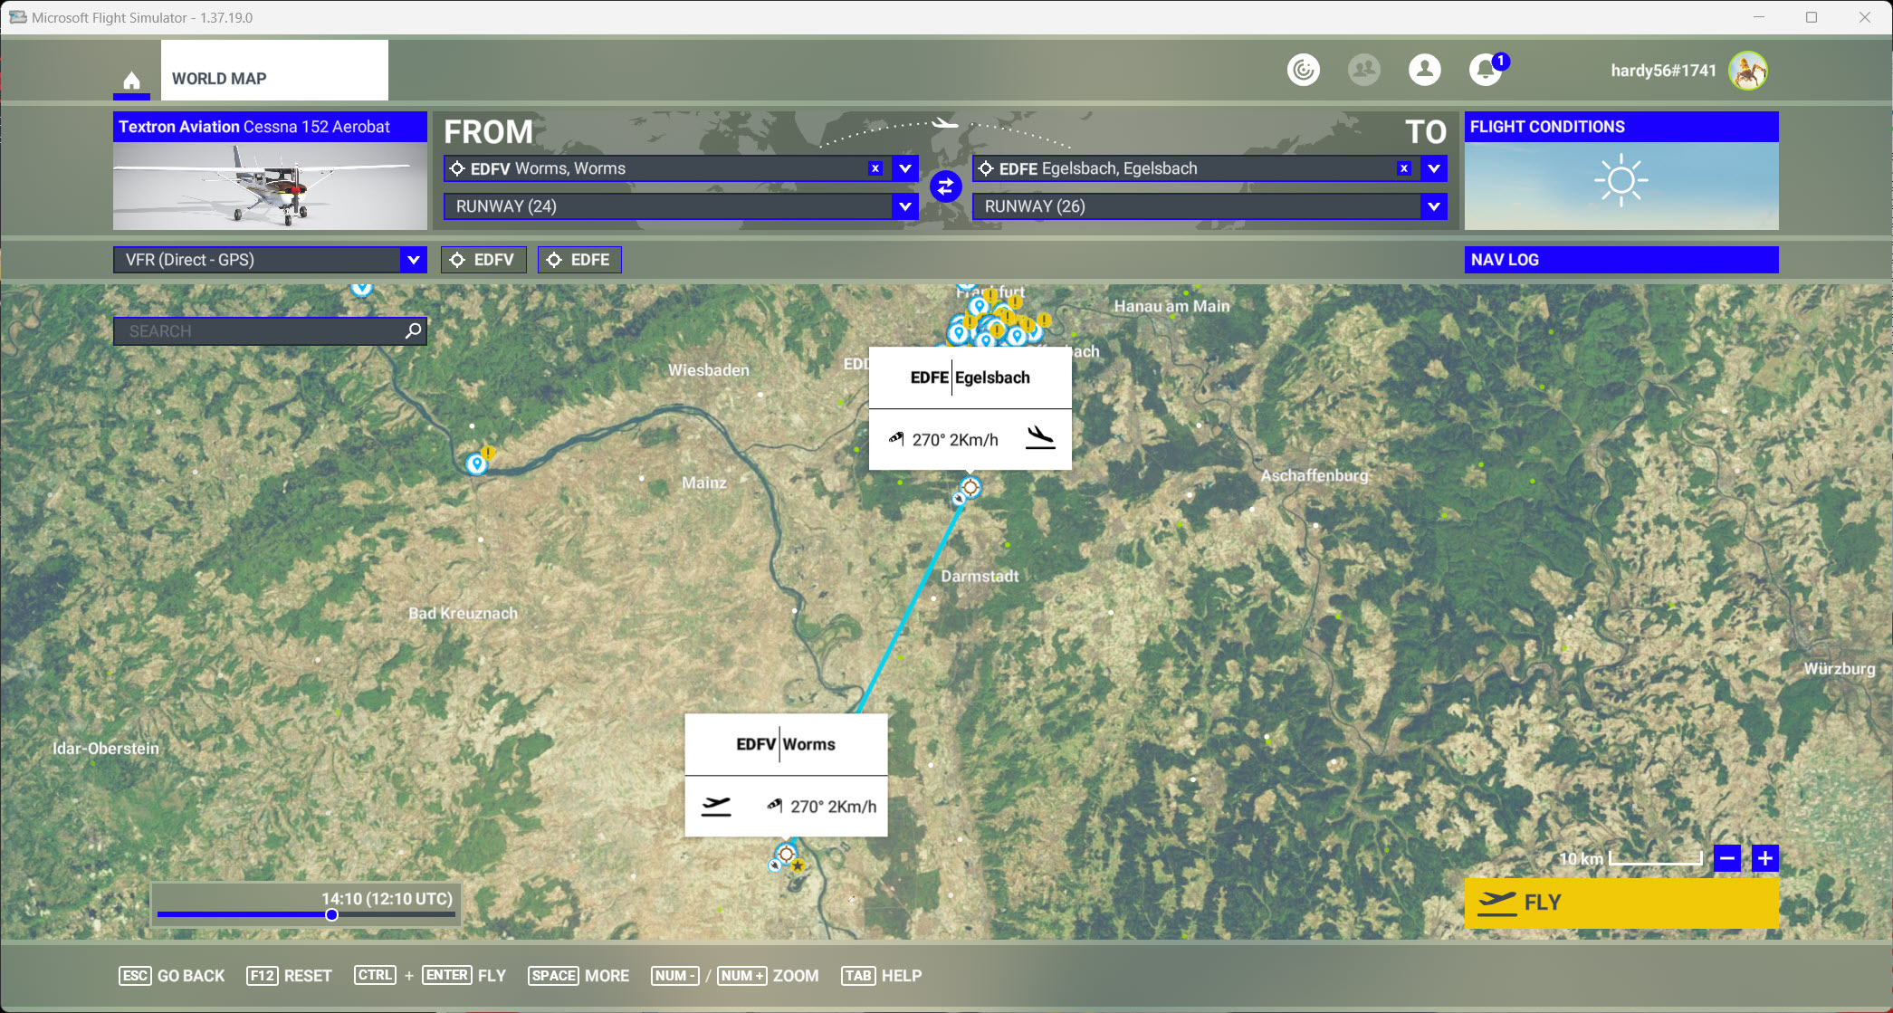Click the Idar-Oberstein label on map
The width and height of the screenshot is (1893, 1013).
106,749
